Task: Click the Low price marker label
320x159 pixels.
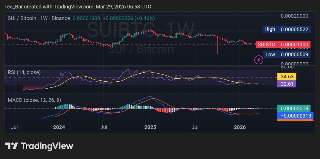Action: click(x=270, y=54)
